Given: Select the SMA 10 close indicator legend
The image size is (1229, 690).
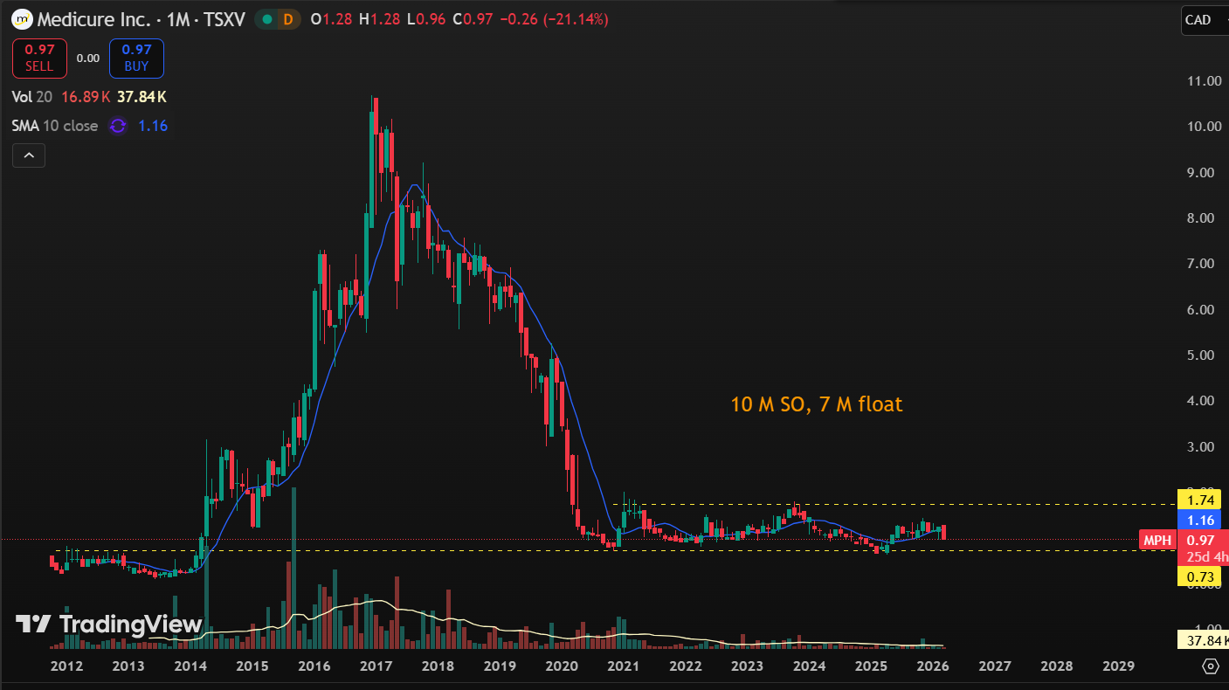Looking at the screenshot, I should [x=55, y=126].
